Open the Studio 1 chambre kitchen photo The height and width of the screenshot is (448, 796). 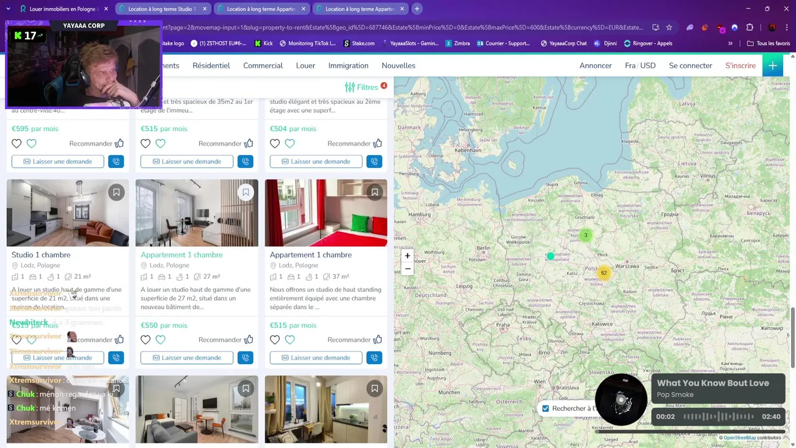(68, 213)
